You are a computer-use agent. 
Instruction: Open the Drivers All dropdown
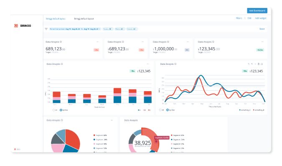click(x=132, y=29)
